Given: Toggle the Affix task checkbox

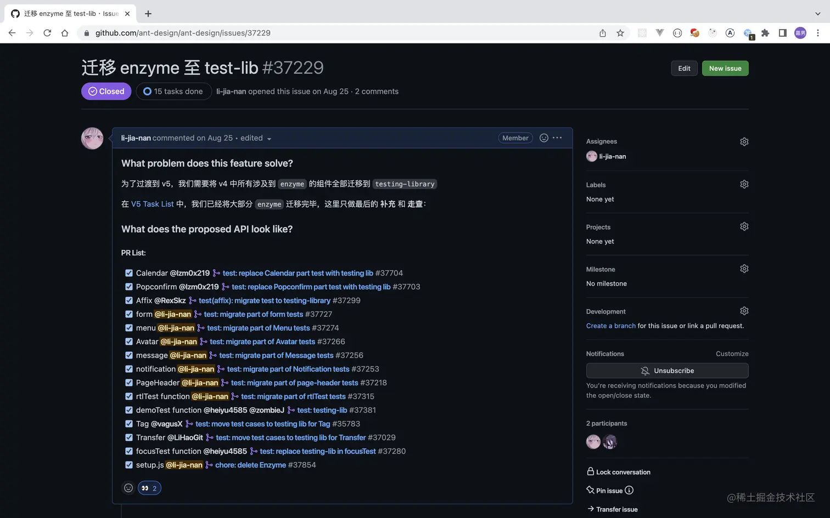Looking at the screenshot, I should click(x=129, y=300).
